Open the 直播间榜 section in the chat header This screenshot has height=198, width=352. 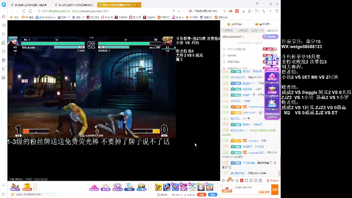(x=263, y=24)
